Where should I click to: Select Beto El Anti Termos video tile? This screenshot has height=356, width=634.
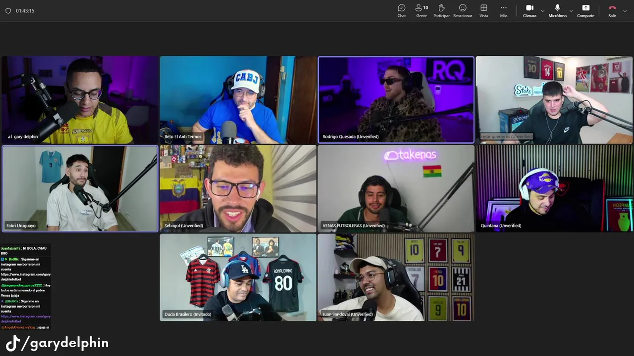[238, 100]
